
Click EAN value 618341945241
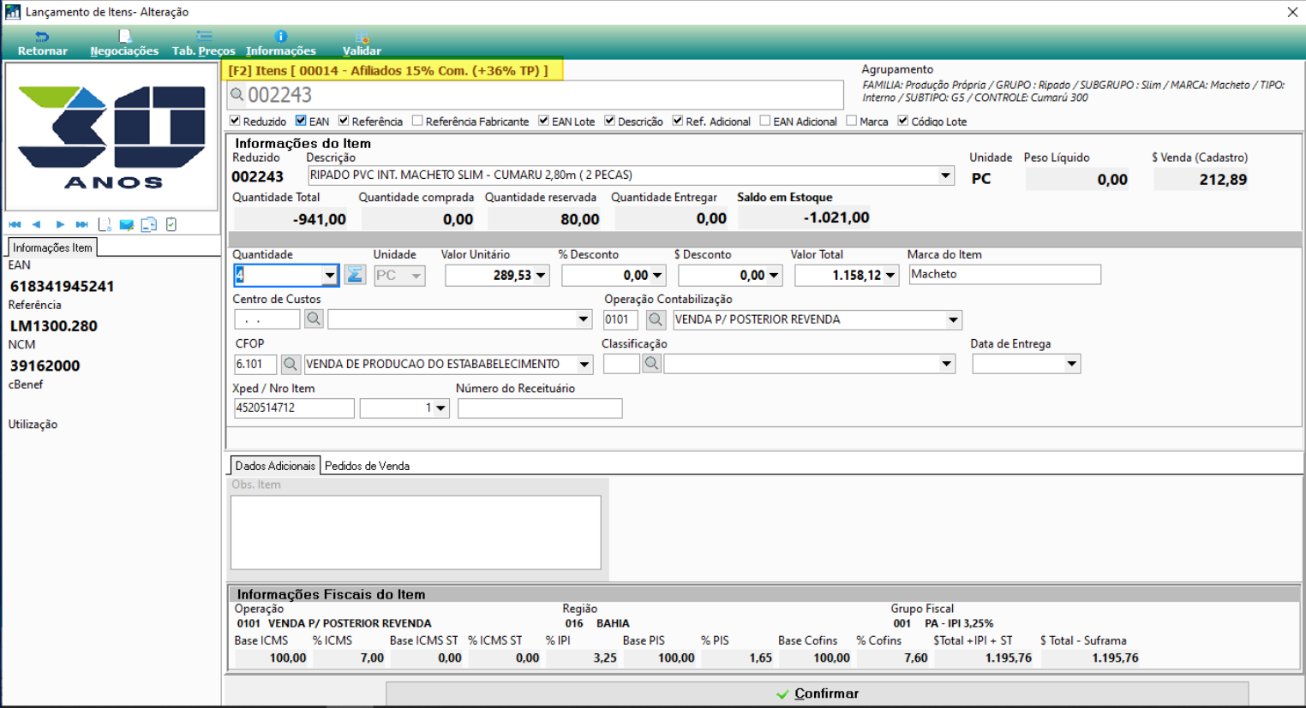click(x=62, y=286)
